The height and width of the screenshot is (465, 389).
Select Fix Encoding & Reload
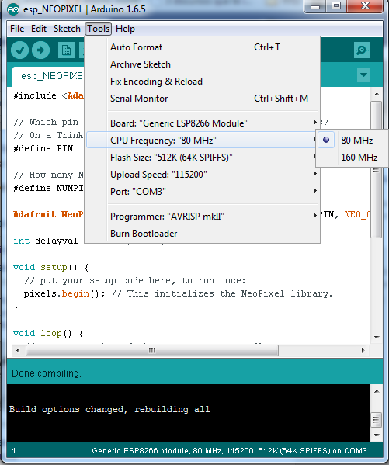click(x=203, y=82)
